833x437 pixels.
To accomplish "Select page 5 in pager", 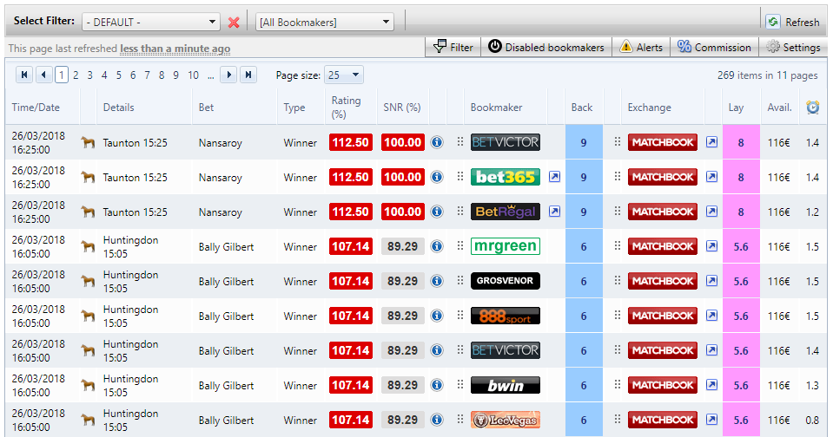I will (118, 75).
